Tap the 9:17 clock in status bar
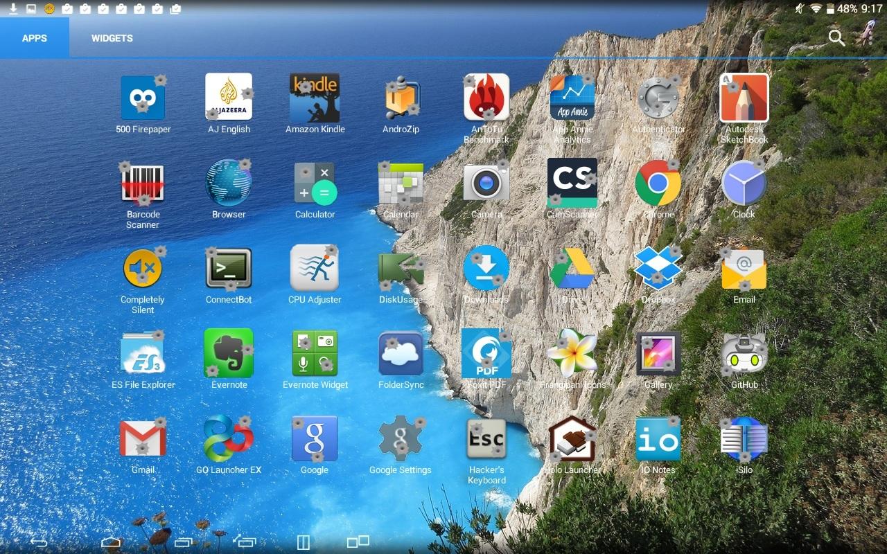887x554 pixels. tap(871, 9)
